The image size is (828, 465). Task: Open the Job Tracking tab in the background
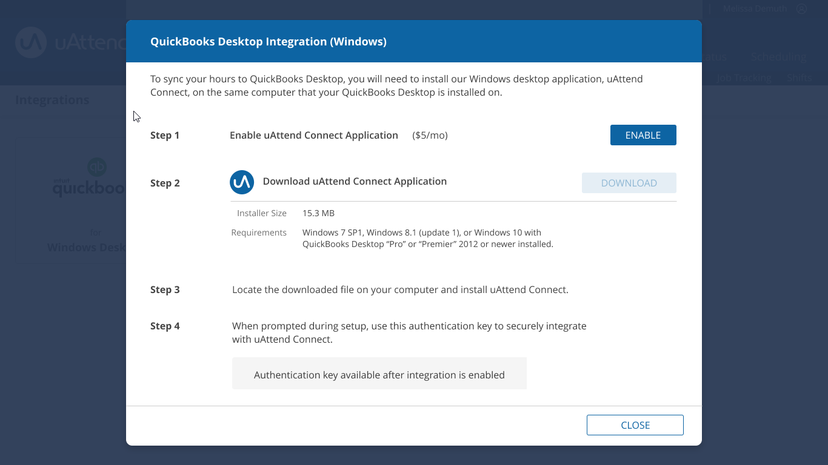[x=744, y=78]
